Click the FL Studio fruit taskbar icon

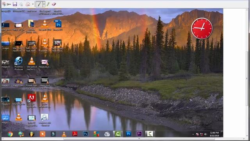point(32,134)
